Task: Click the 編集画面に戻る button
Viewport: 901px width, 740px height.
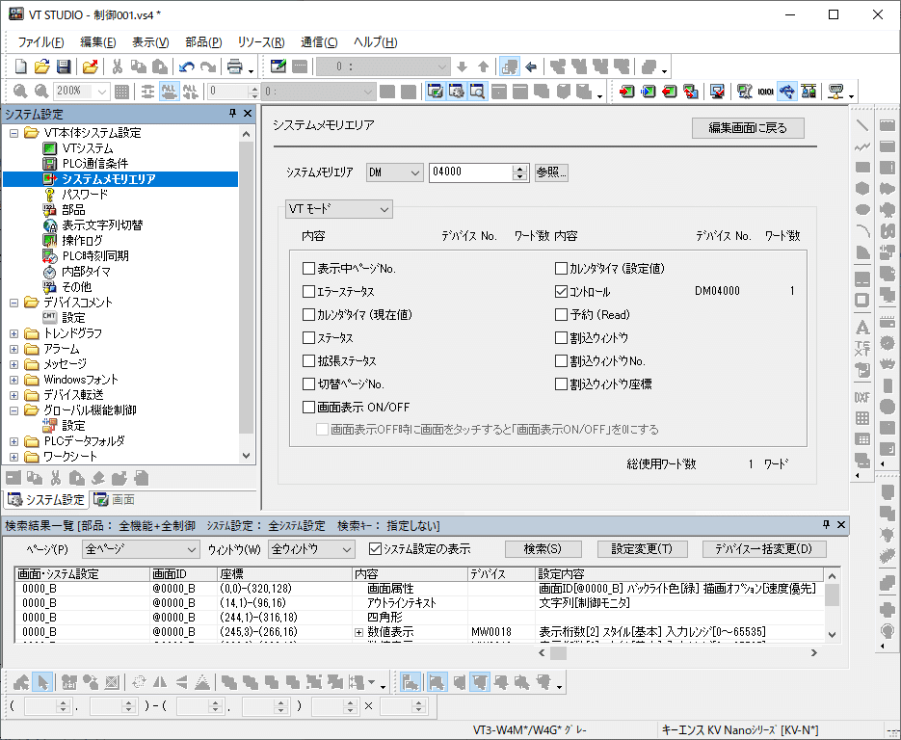Action: (x=748, y=128)
